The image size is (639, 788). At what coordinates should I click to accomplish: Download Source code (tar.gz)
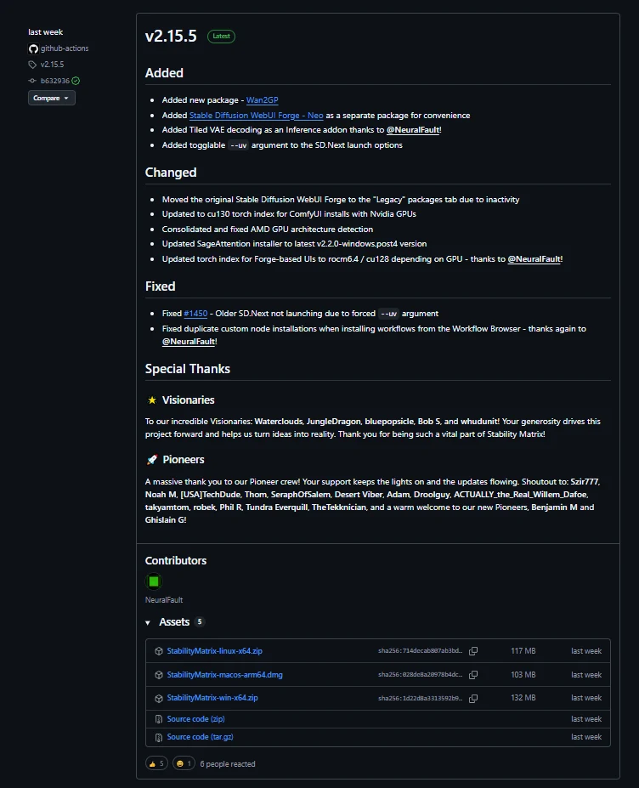[200, 737]
